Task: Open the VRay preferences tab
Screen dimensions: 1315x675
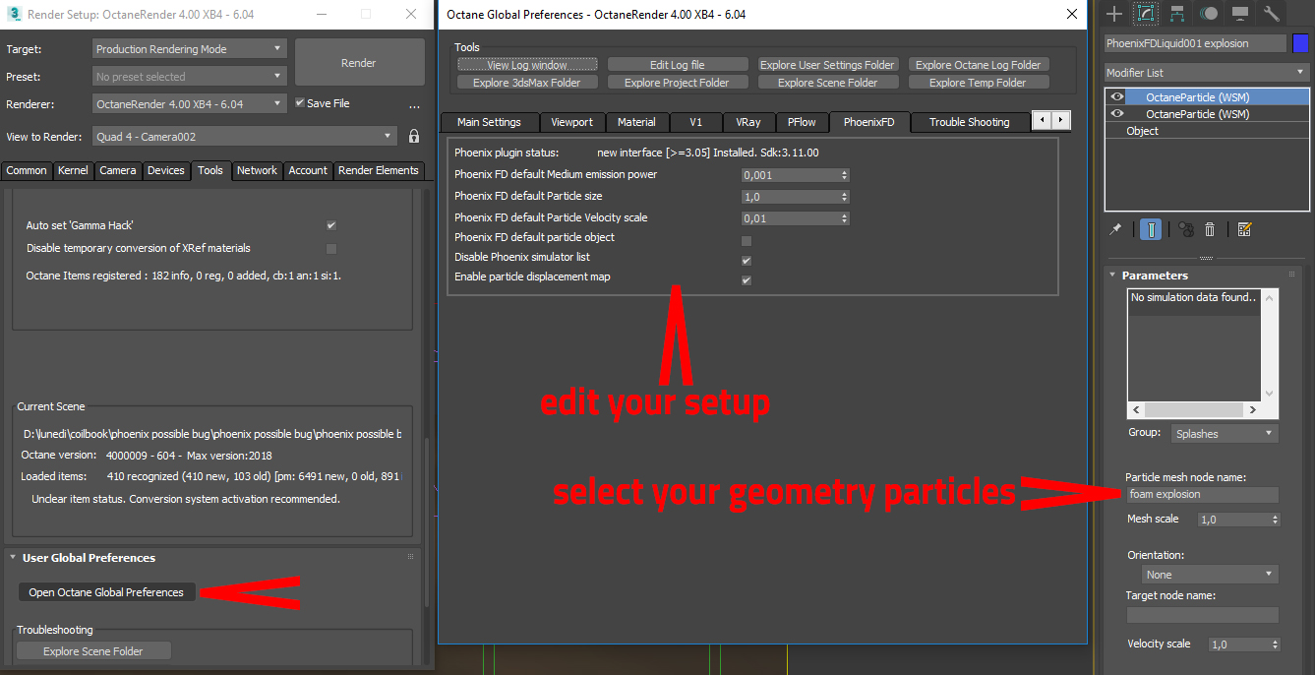Action: click(x=748, y=122)
